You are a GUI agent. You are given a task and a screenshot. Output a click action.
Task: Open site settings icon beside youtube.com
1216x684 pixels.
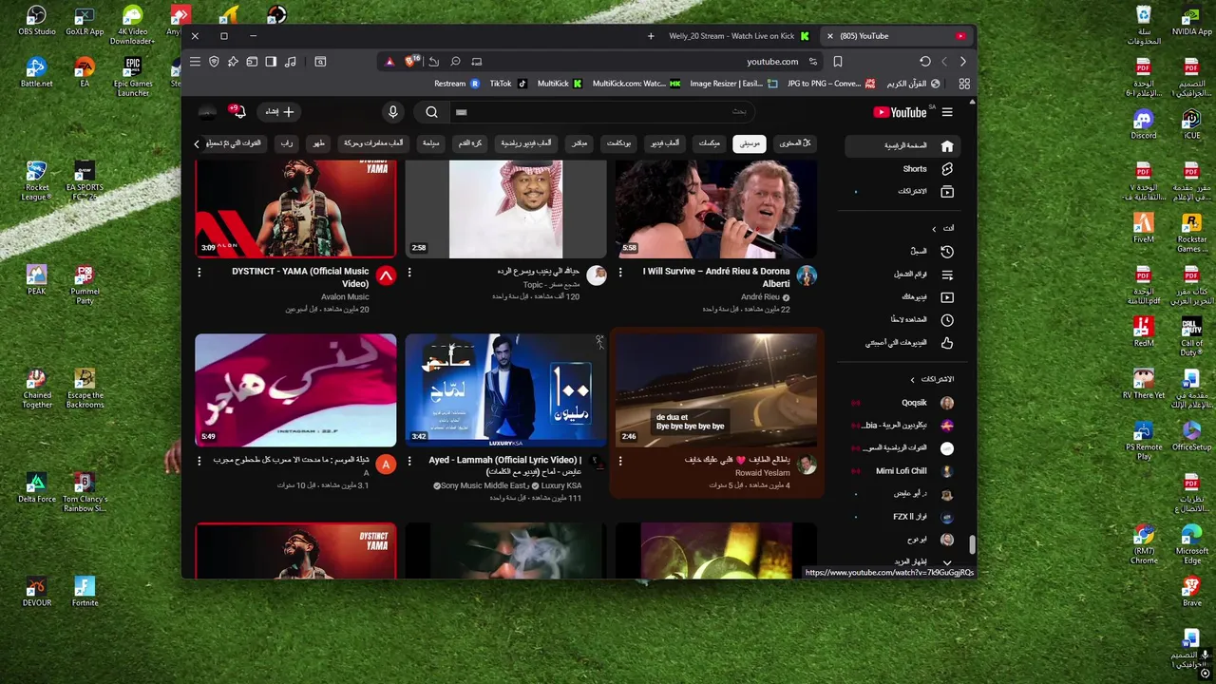pyautogui.click(x=812, y=61)
